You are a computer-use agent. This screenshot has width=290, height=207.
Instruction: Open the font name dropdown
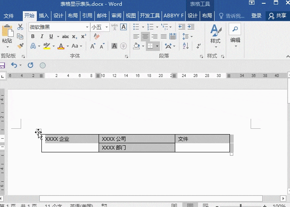(87, 27)
